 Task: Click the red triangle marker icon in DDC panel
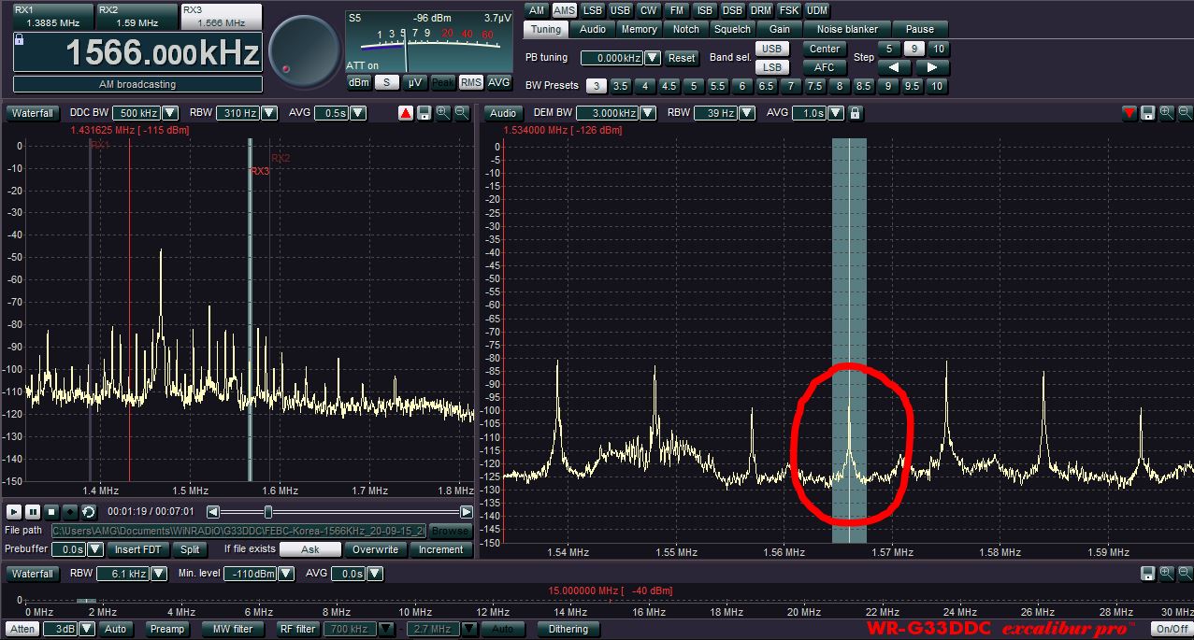point(406,113)
